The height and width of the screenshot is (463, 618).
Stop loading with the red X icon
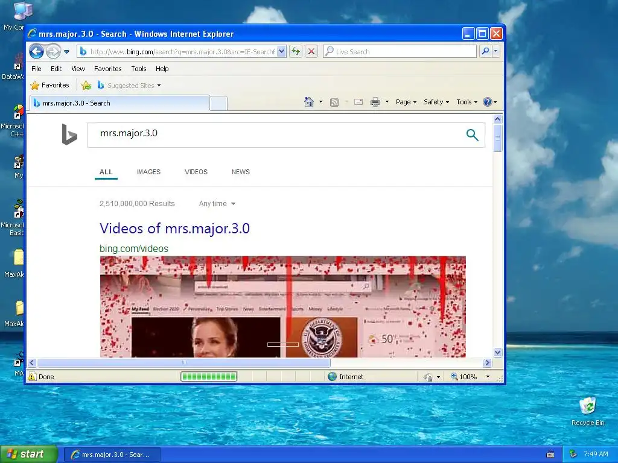(x=311, y=52)
